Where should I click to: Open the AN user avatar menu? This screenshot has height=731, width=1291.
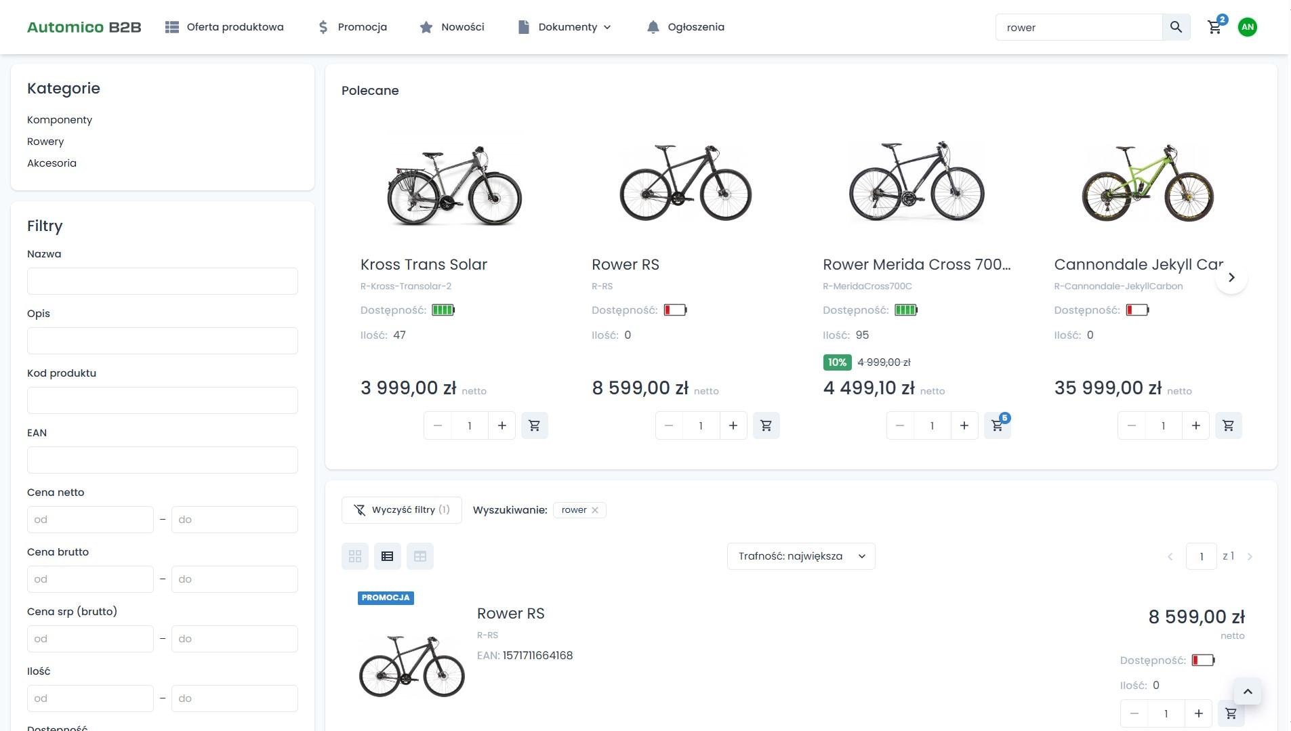tap(1247, 27)
